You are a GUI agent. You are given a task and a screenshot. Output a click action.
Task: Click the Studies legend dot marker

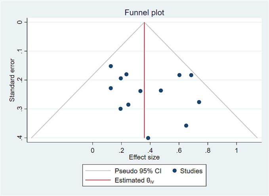coord(175,171)
